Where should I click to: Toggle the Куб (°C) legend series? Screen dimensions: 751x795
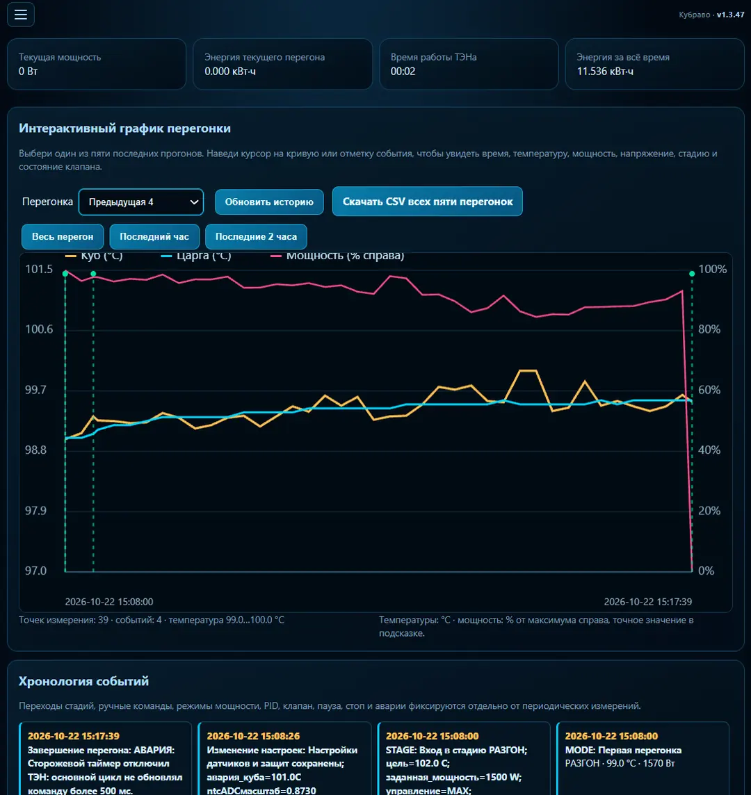(x=94, y=256)
